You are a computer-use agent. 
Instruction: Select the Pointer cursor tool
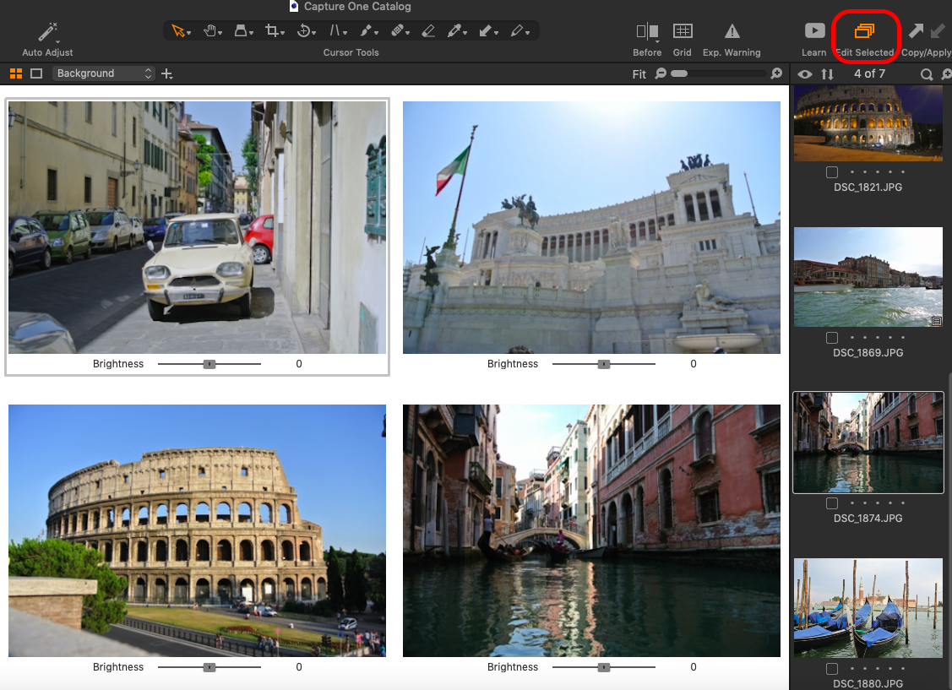pos(177,30)
